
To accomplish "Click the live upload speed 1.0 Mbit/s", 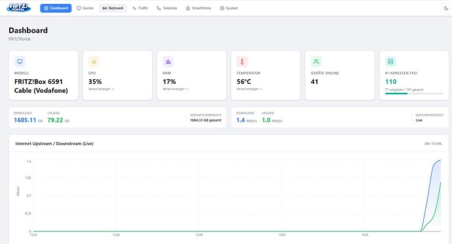I will pyautogui.click(x=272, y=120).
